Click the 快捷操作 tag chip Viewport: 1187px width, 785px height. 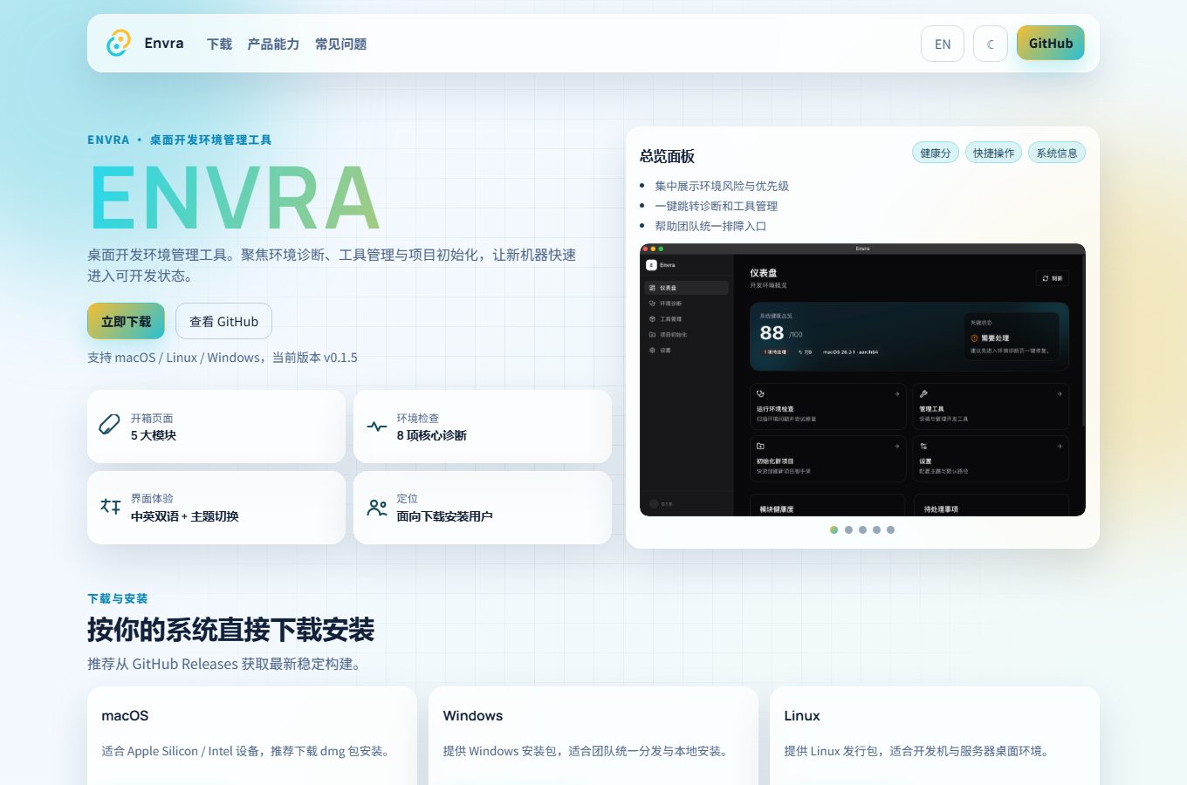(994, 153)
